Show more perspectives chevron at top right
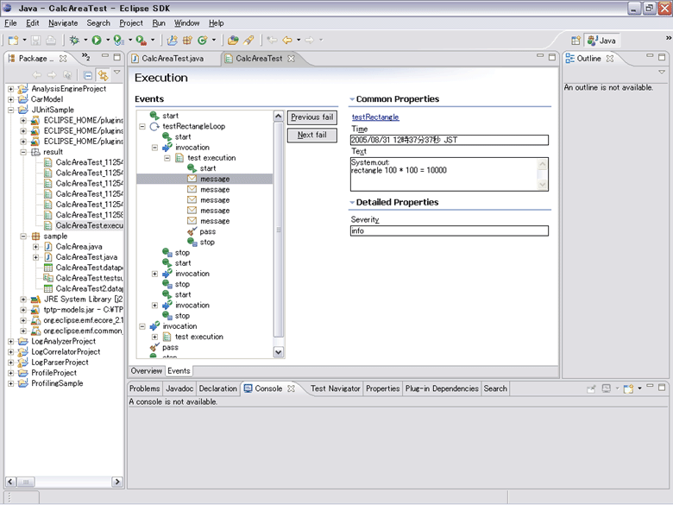The width and height of the screenshot is (673, 505). tap(669, 38)
